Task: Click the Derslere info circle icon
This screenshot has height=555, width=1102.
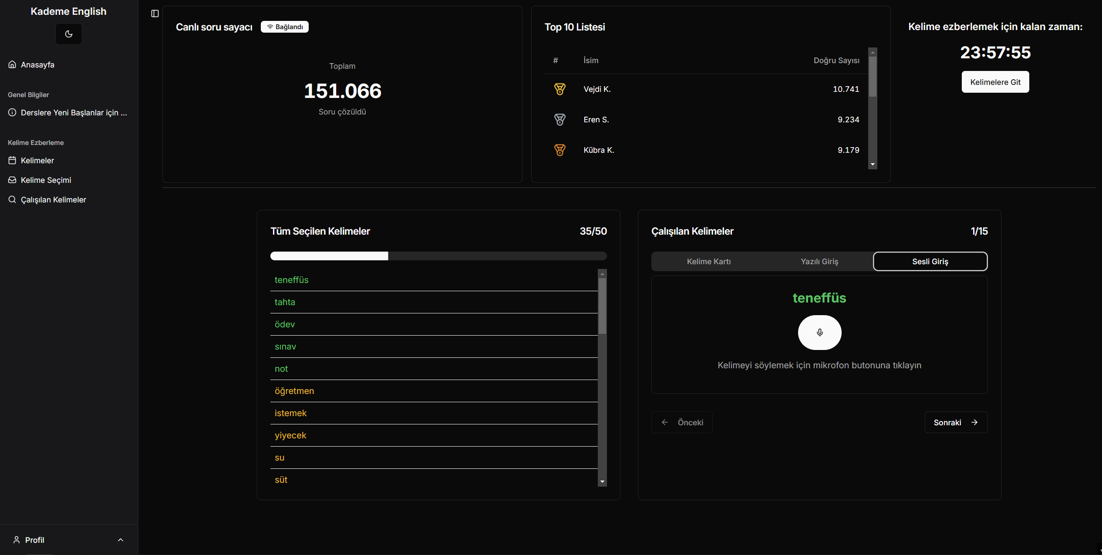Action: pos(12,112)
